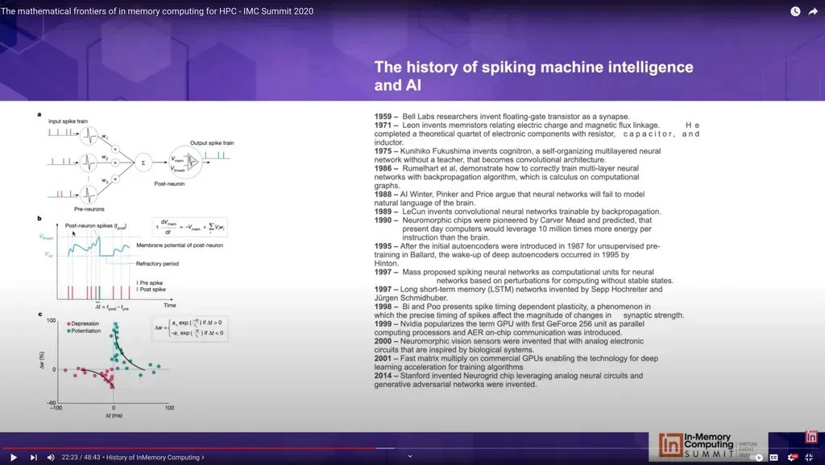
Task: Toggle the autoplay switch
Action: point(756,457)
